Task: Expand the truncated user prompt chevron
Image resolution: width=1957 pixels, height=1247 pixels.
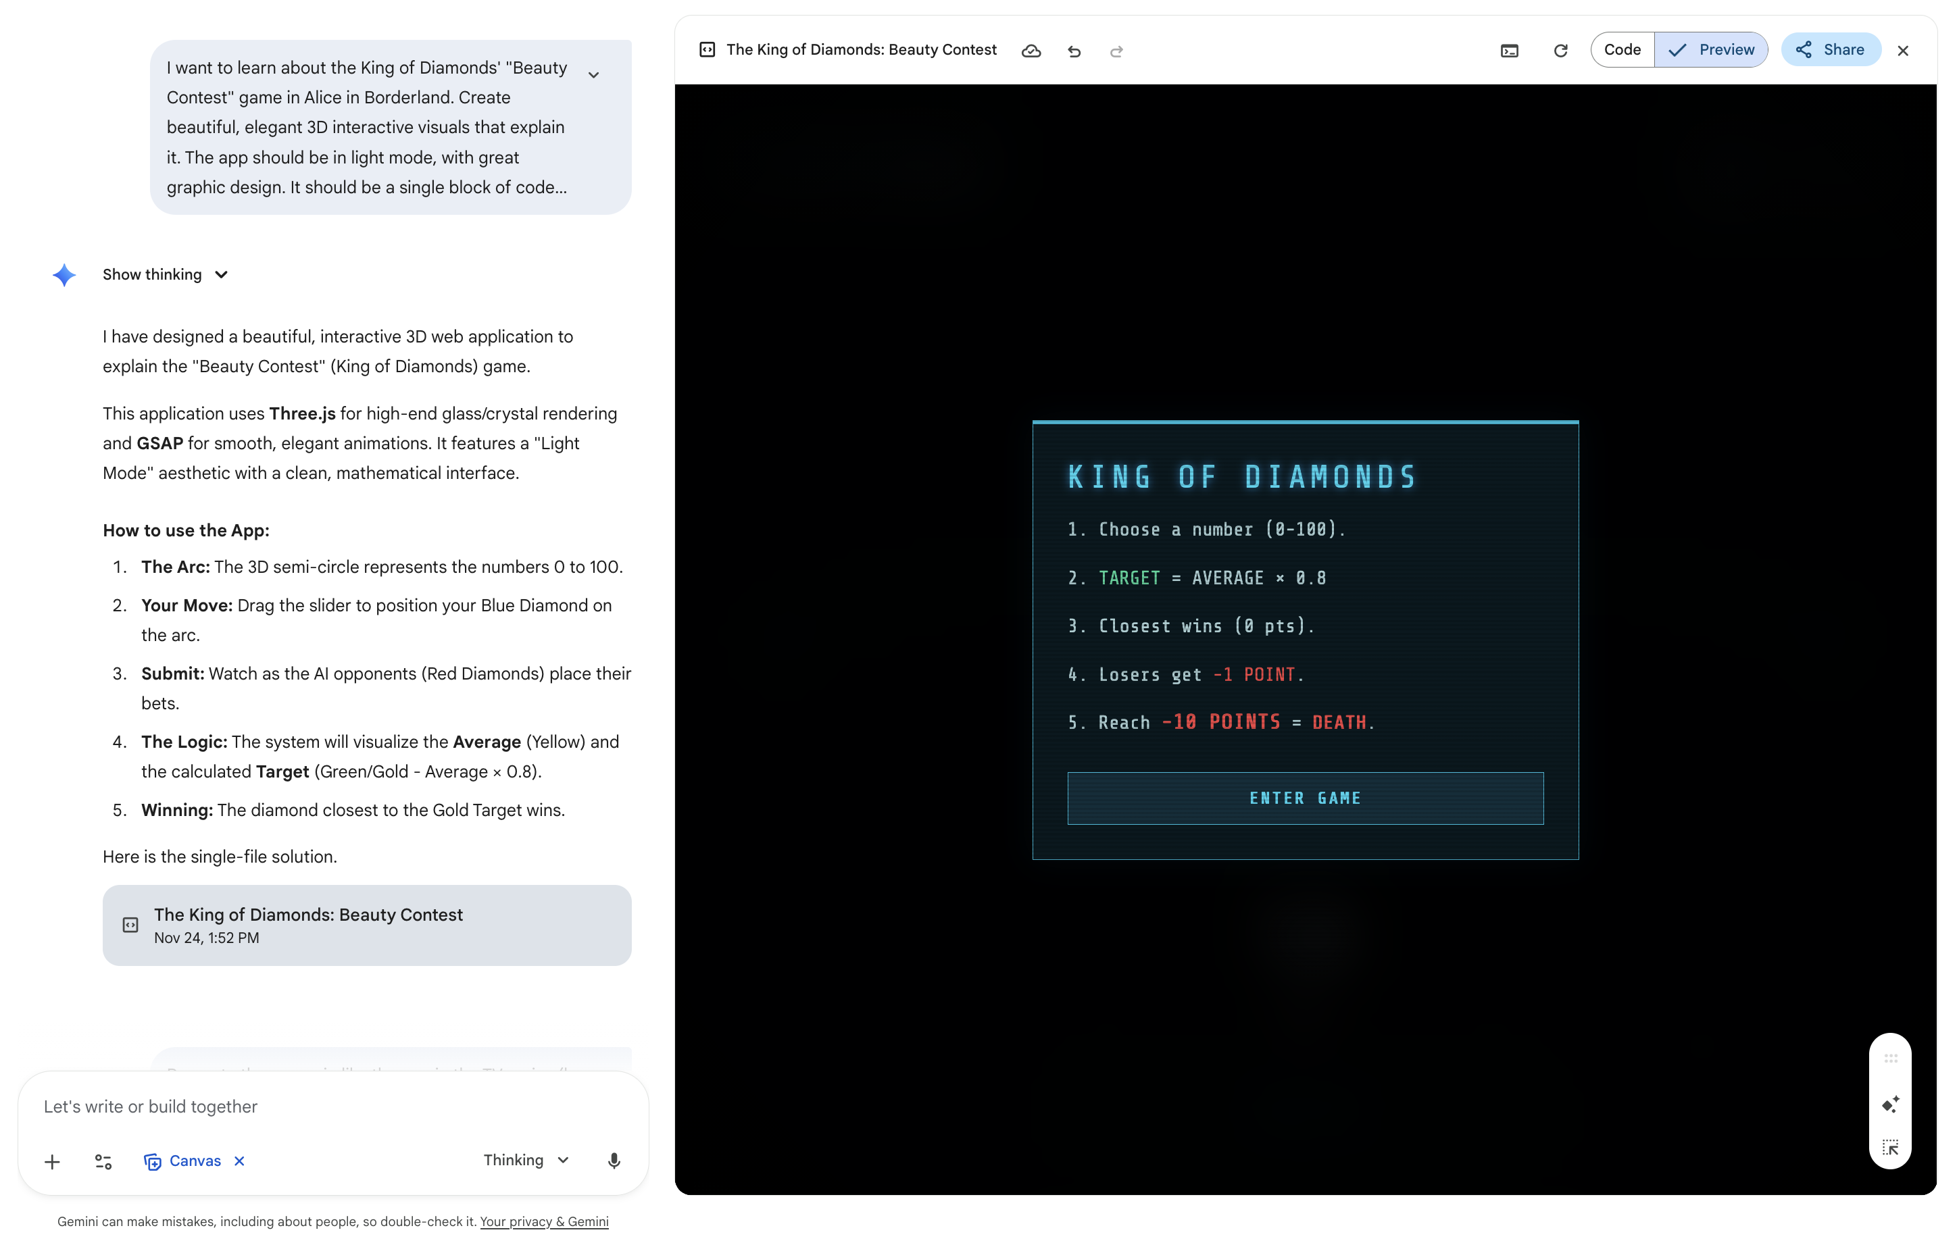Action: [x=593, y=75]
